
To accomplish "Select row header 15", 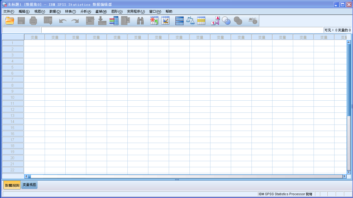I will 13,128.
